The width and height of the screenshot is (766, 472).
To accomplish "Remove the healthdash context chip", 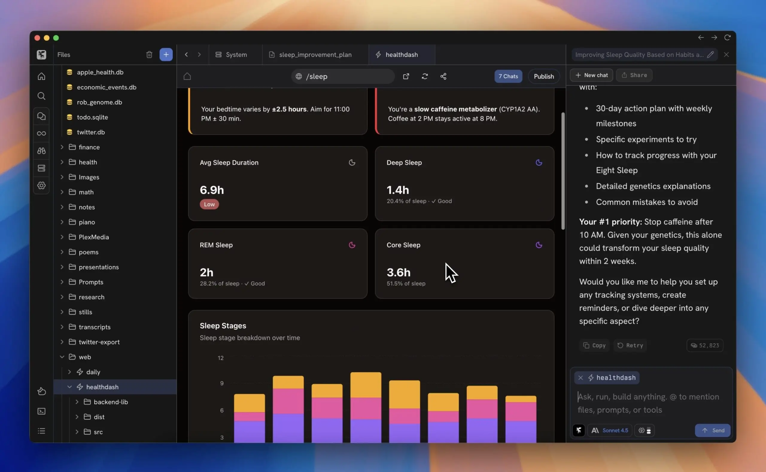I will pyautogui.click(x=580, y=378).
